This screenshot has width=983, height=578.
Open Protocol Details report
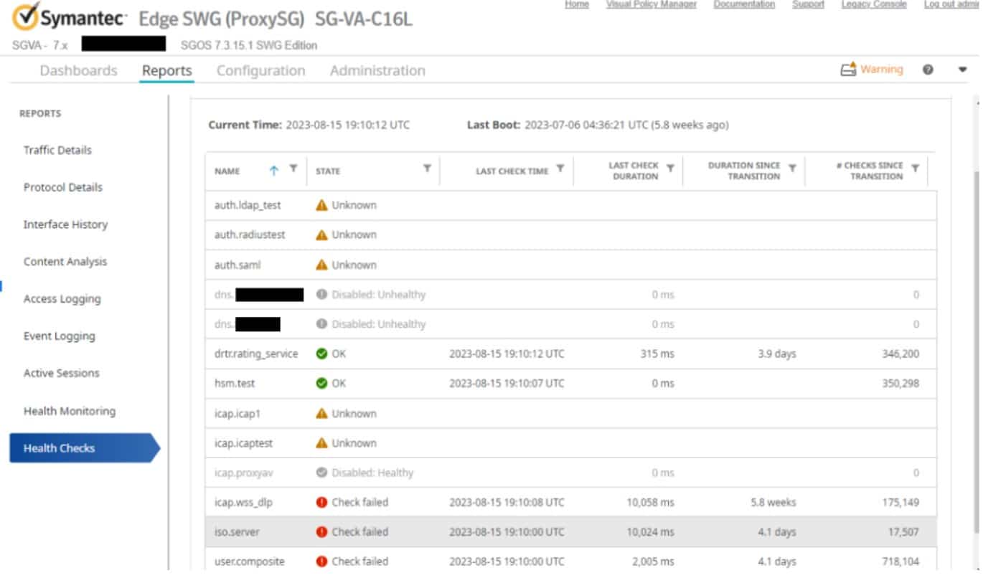coord(63,187)
